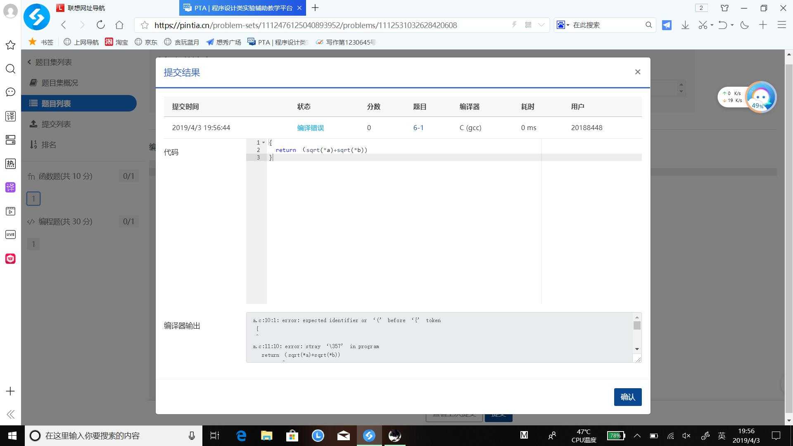Click the search magnifier in the search box
Image resolution: width=793 pixels, height=446 pixels.
[648, 25]
